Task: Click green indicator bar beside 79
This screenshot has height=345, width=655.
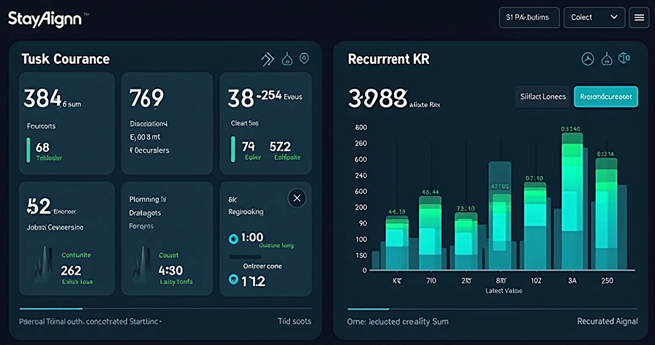Action: pos(233,149)
